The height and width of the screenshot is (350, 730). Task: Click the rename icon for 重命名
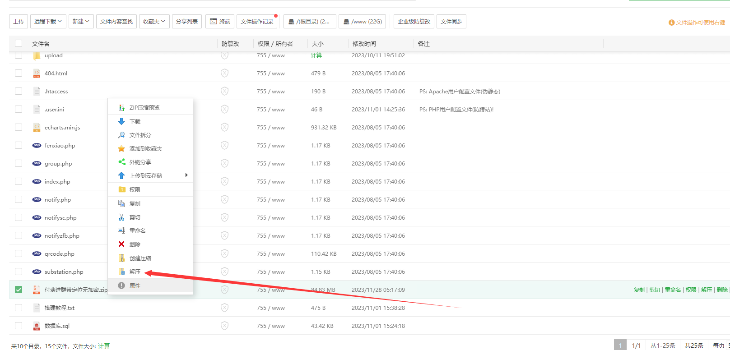(x=121, y=230)
